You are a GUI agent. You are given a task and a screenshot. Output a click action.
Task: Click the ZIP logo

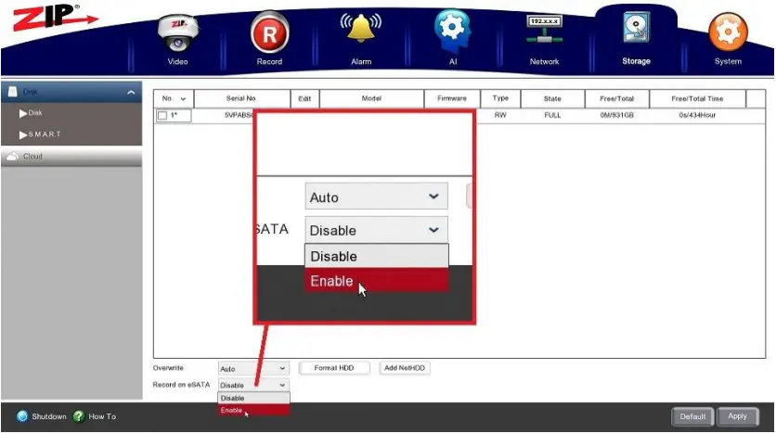coord(55,18)
